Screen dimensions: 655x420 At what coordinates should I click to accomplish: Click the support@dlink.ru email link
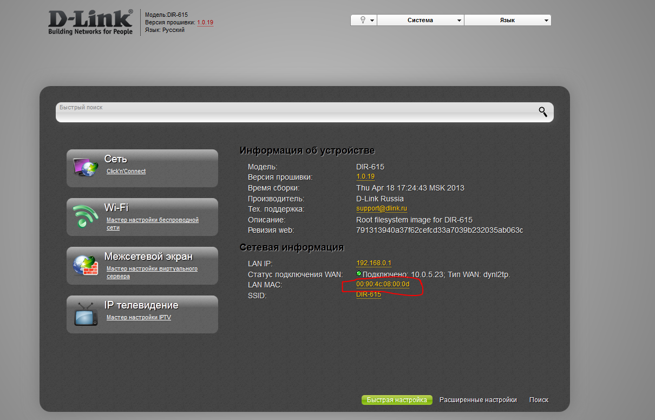[382, 208]
